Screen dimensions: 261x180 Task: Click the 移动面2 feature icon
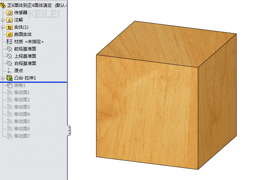click(9, 100)
